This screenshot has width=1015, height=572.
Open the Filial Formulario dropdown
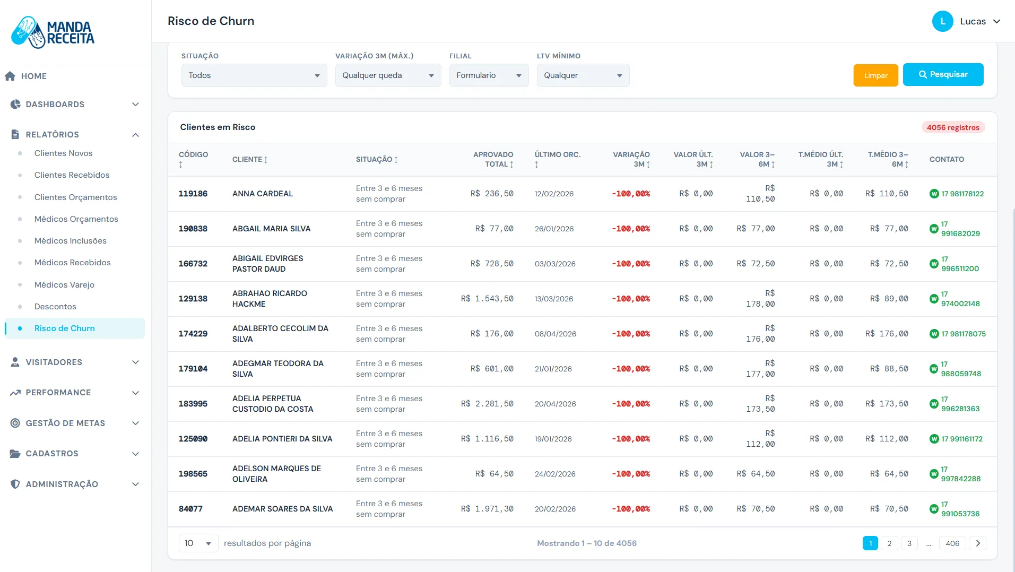pyautogui.click(x=489, y=75)
